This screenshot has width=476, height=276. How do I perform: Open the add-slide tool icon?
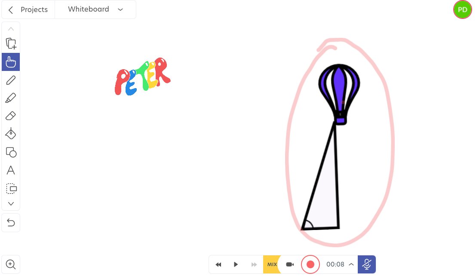11,43
